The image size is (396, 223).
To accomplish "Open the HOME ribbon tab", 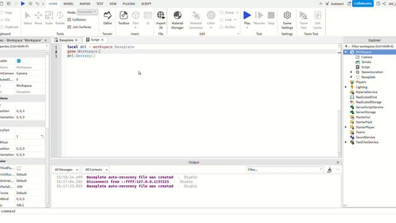I will 53,4.
